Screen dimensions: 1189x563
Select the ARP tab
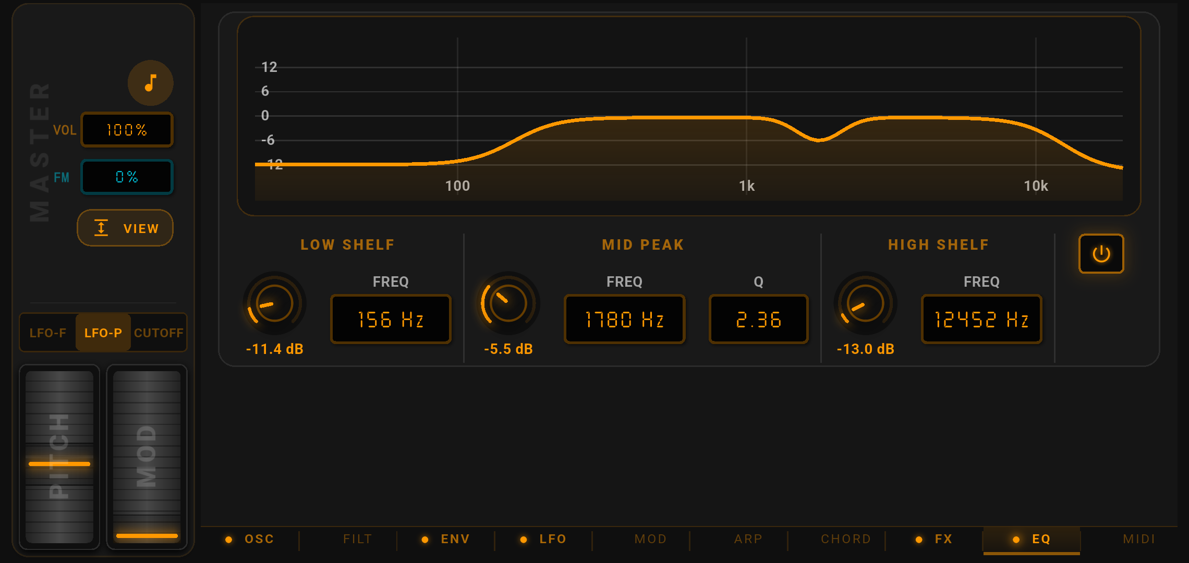[x=748, y=539]
